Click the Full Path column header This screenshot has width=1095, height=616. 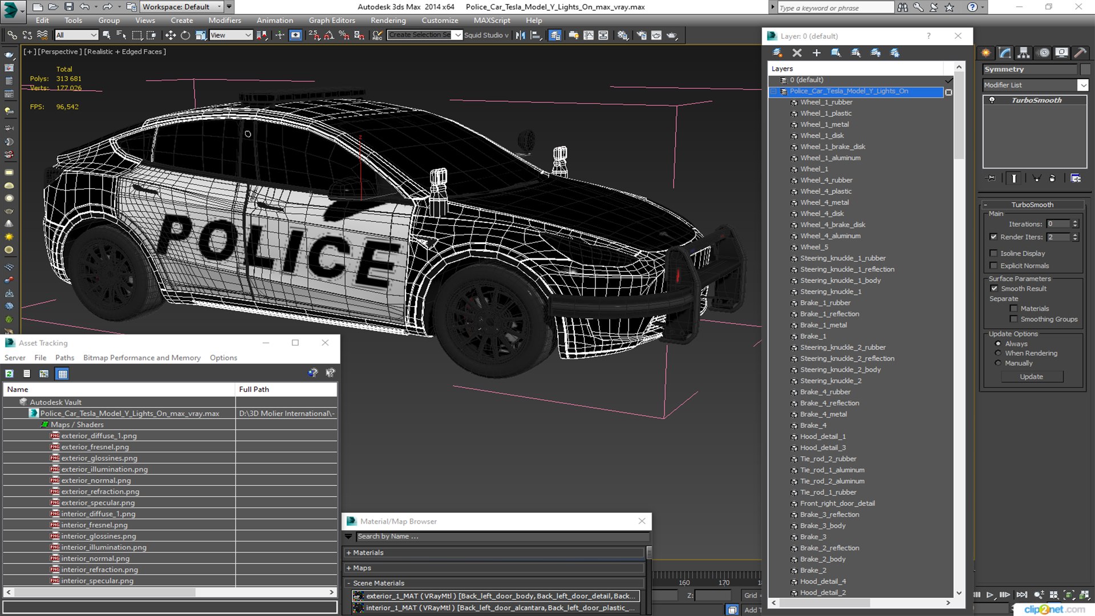[286, 389]
